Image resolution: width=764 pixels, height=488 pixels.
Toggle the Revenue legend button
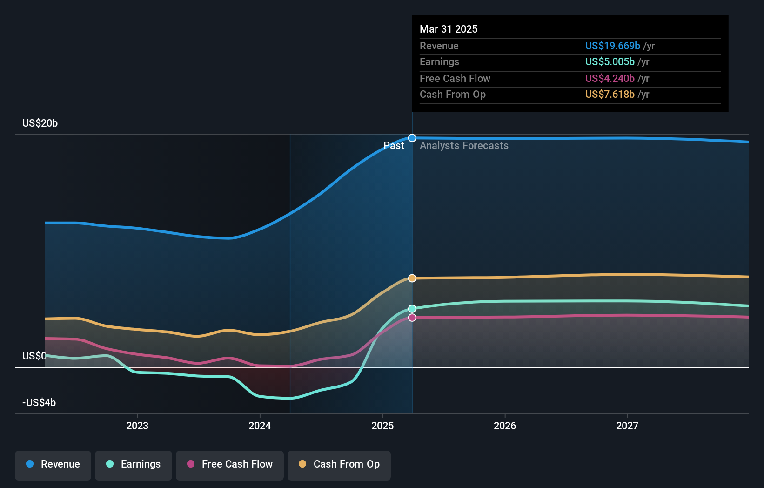pyautogui.click(x=53, y=465)
